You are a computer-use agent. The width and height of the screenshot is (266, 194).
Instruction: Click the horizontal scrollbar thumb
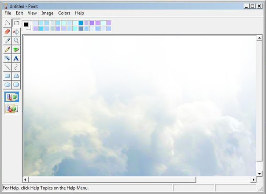[112, 179]
